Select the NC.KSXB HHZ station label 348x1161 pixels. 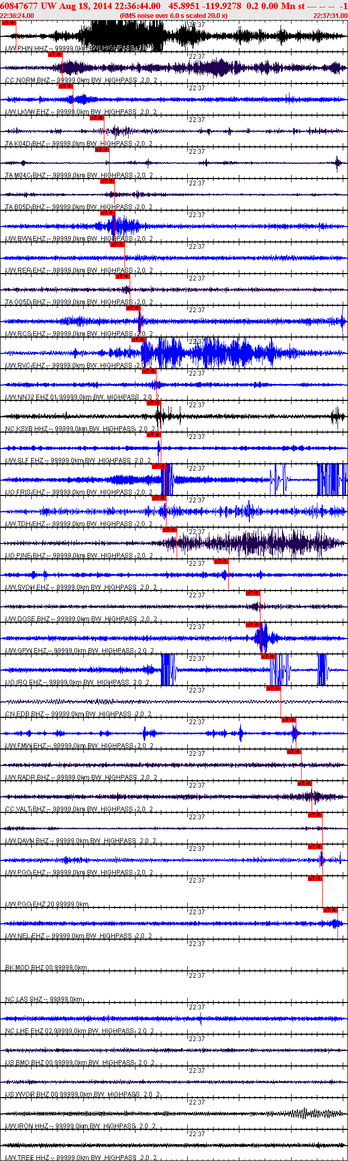(x=80, y=429)
